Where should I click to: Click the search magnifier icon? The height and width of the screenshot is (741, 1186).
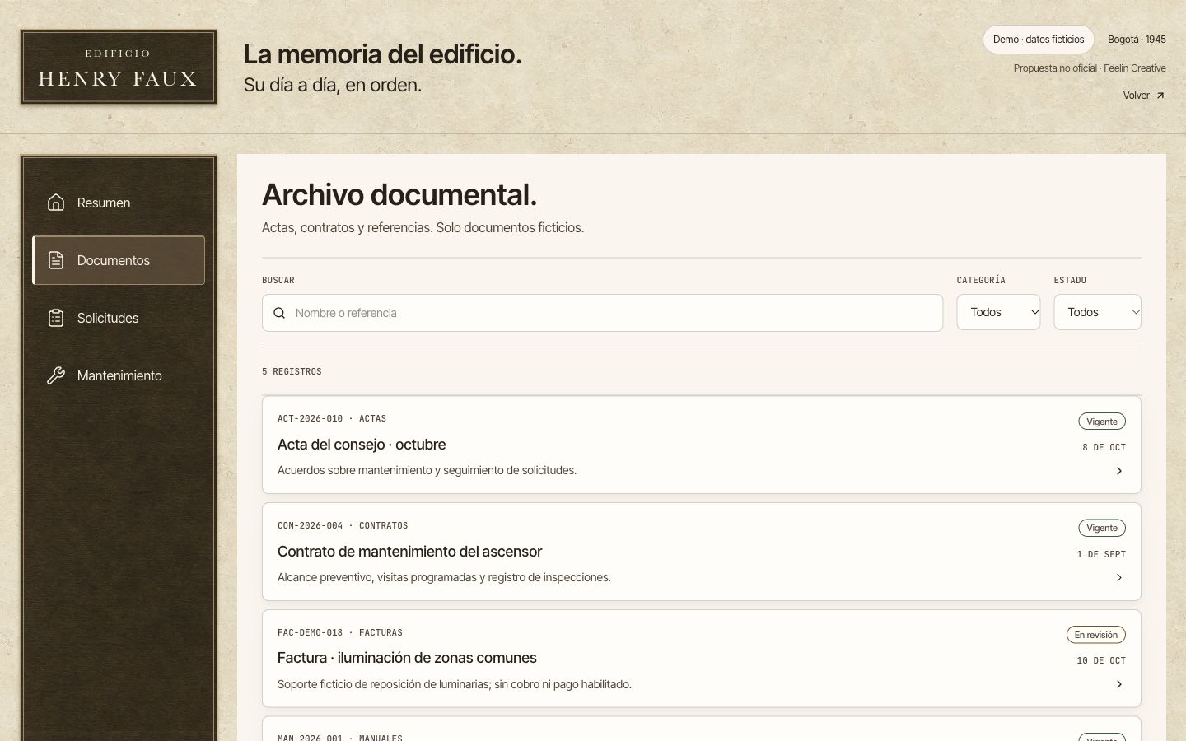279,313
